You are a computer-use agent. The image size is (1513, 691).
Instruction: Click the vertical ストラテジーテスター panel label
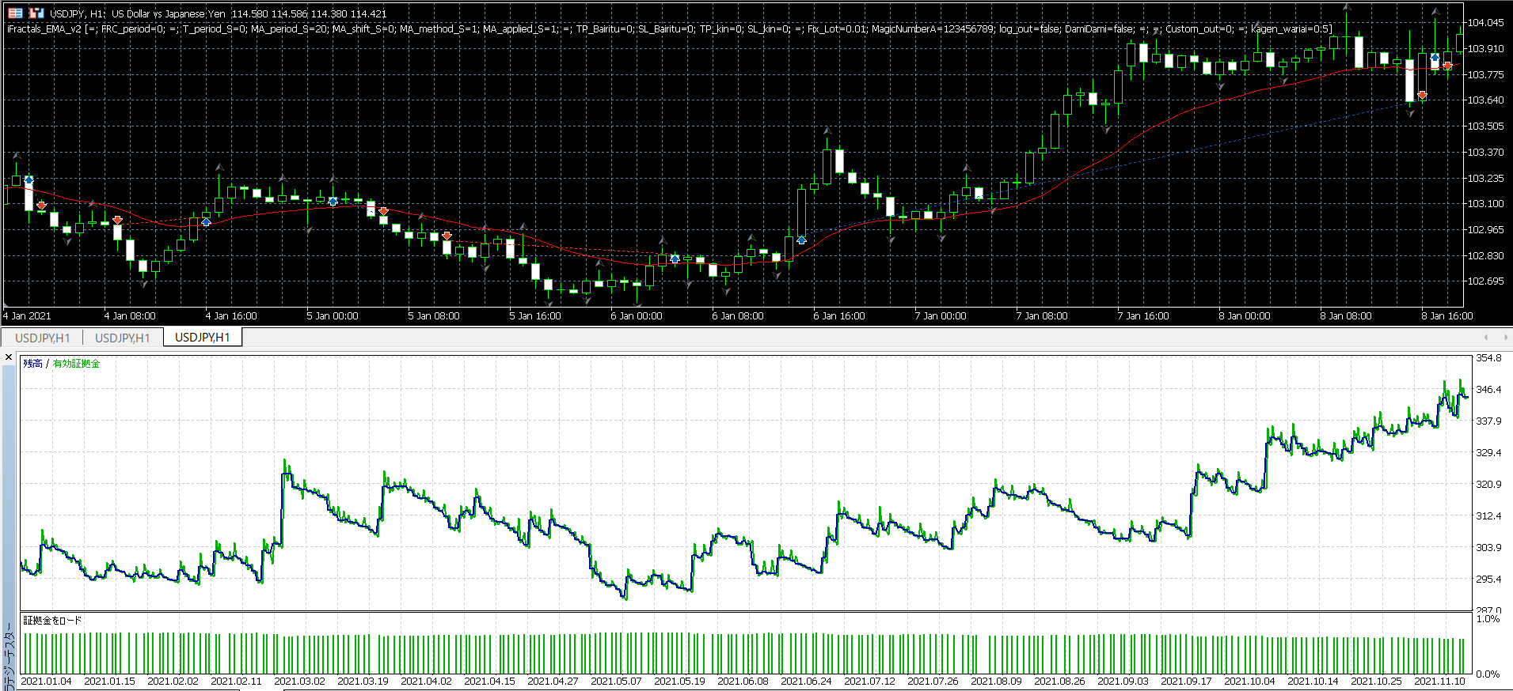[9, 656]
